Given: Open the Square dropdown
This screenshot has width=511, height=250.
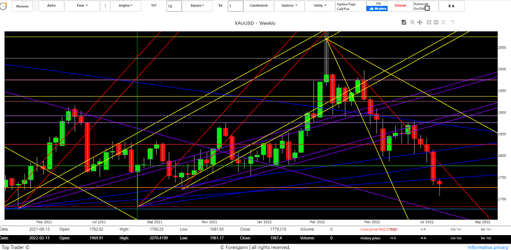Looking at the screenshot, I should click(x=197, y=6).
